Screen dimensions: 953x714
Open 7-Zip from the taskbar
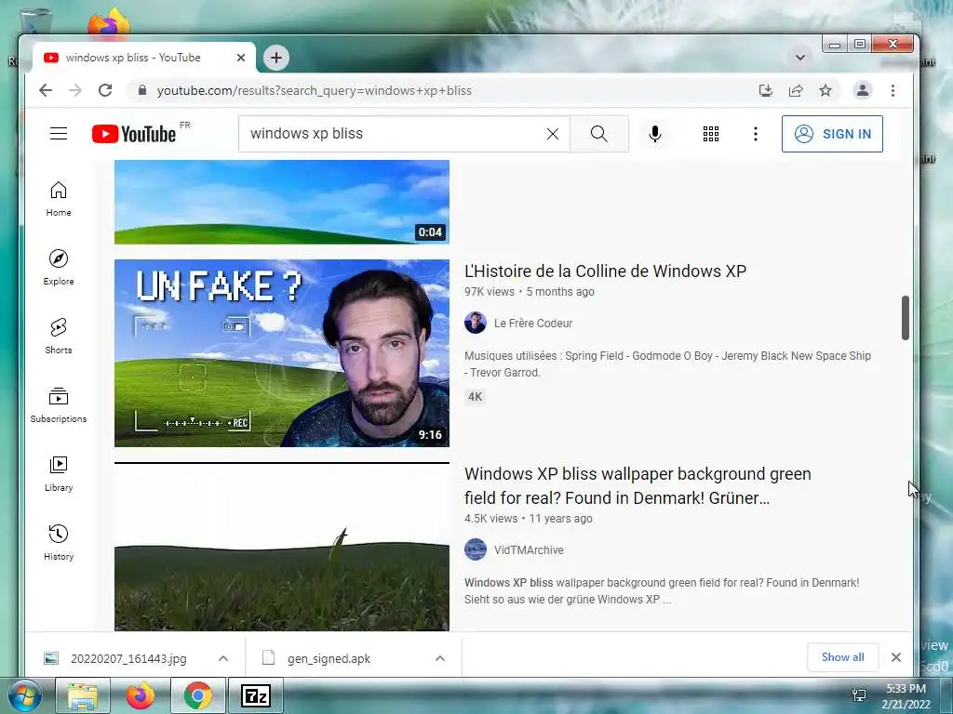255,695
